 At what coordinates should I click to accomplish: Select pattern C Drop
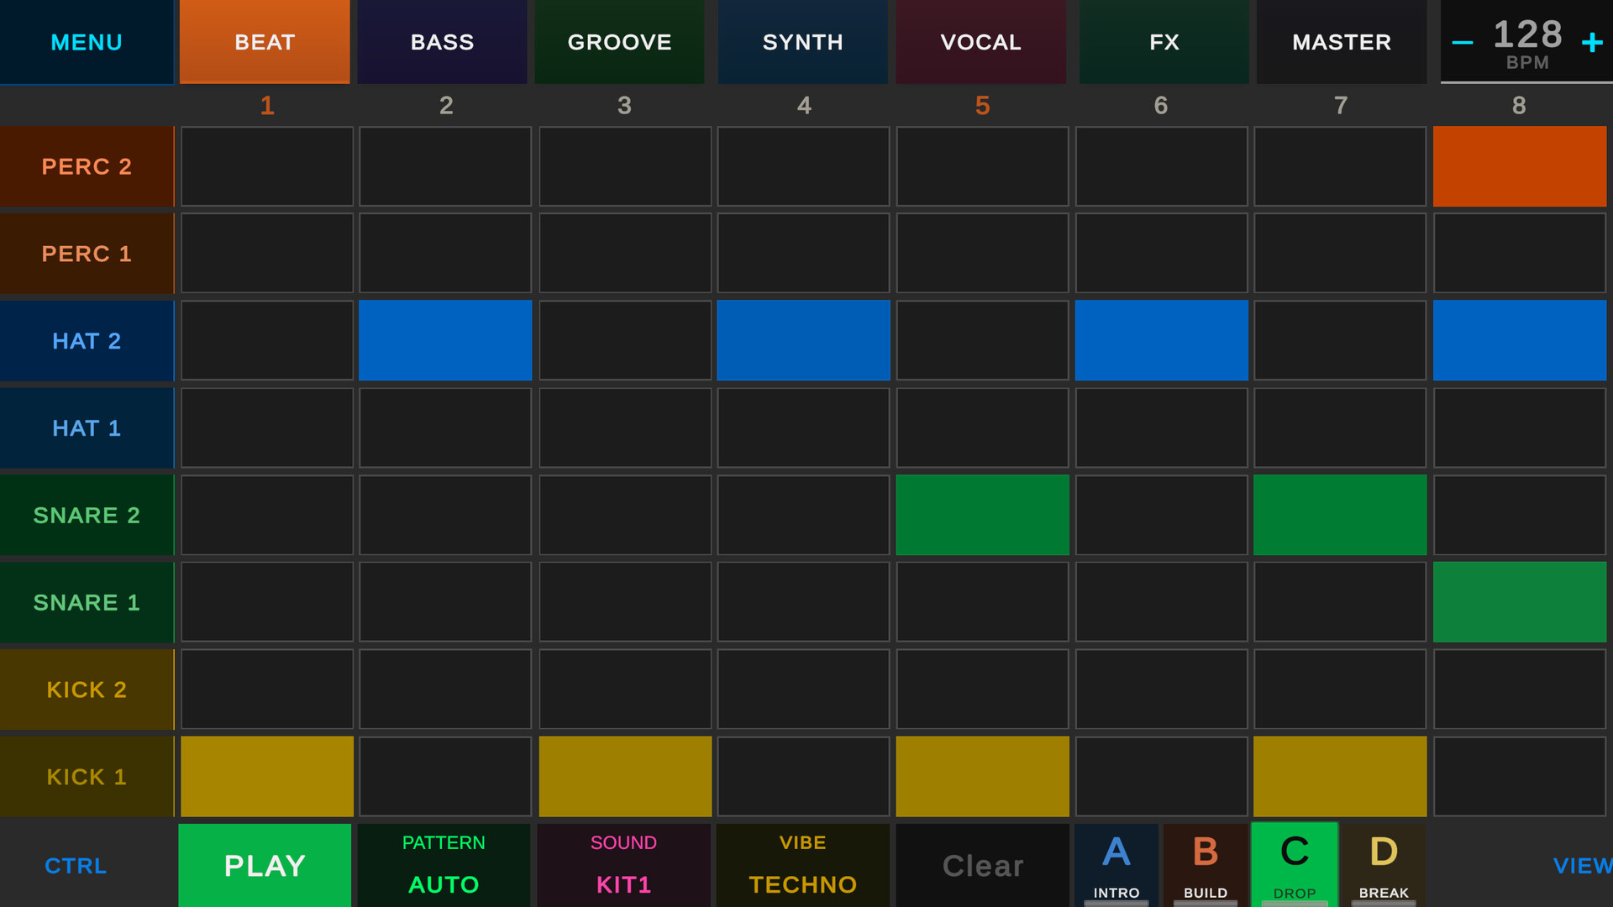(1294, 864)
